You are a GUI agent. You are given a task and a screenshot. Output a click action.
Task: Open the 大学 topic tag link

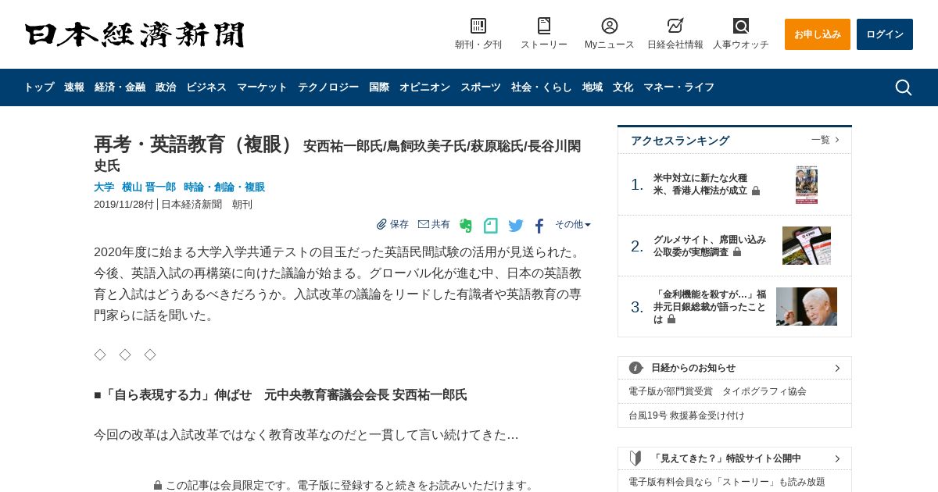pos(104,187)
